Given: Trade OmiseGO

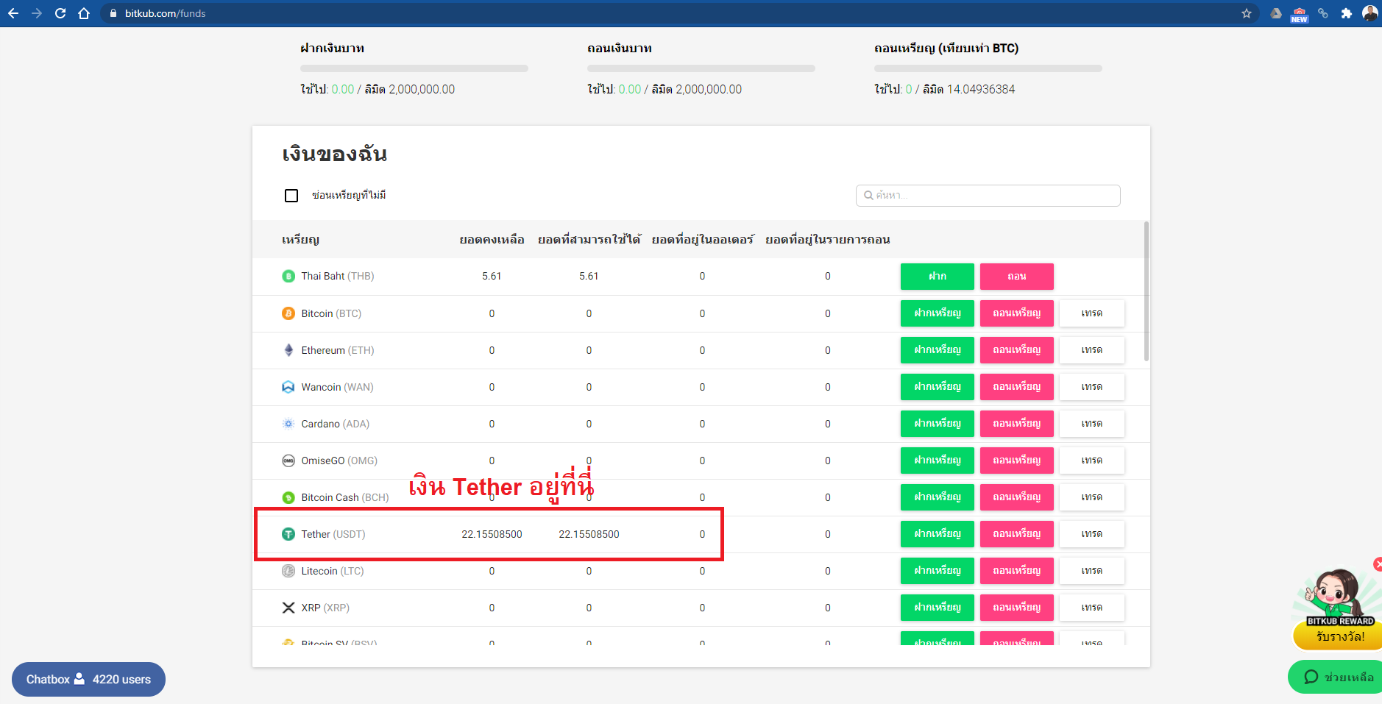Looking at the screenshot, I should [1092, 461].
